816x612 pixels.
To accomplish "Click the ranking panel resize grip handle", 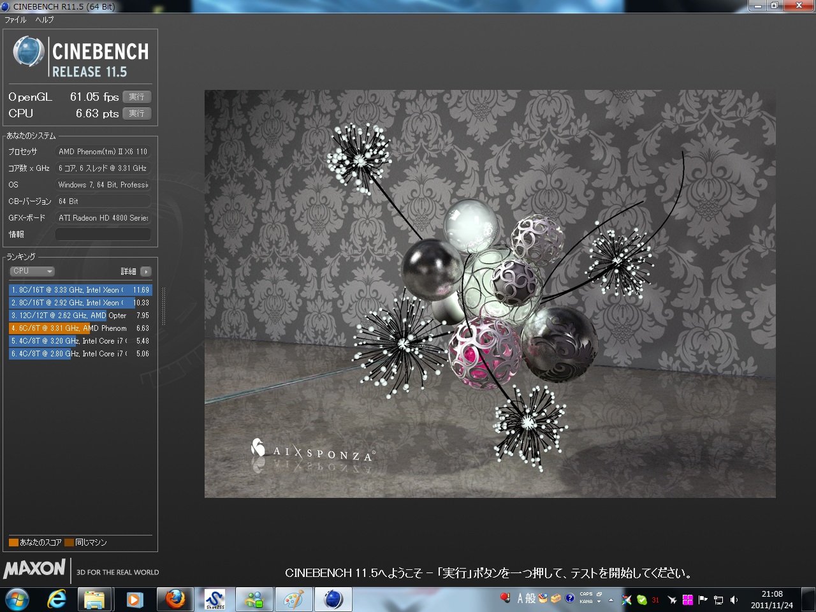I will 163,307.
